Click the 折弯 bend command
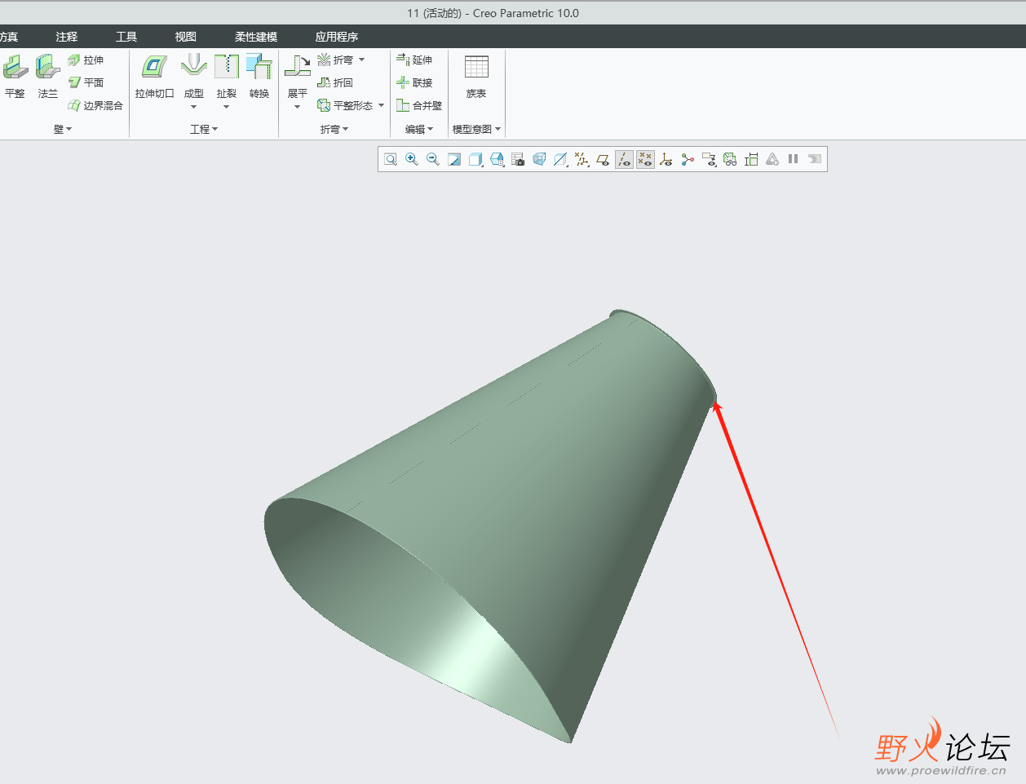The height and width of the screenshot is (784, 1026). pyautogui.click(x=335, y=60)
